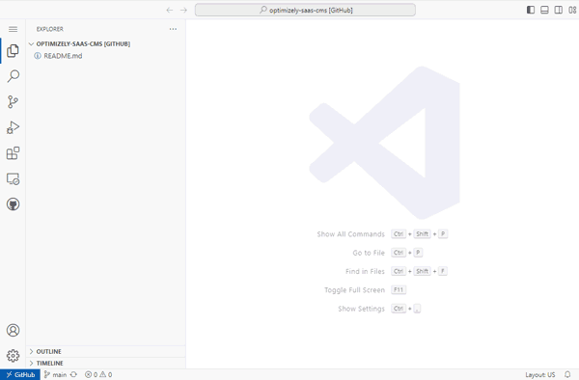Open the Explorer view icon
579x380 pixels.
pyautogui.click(x=13, y=50)
